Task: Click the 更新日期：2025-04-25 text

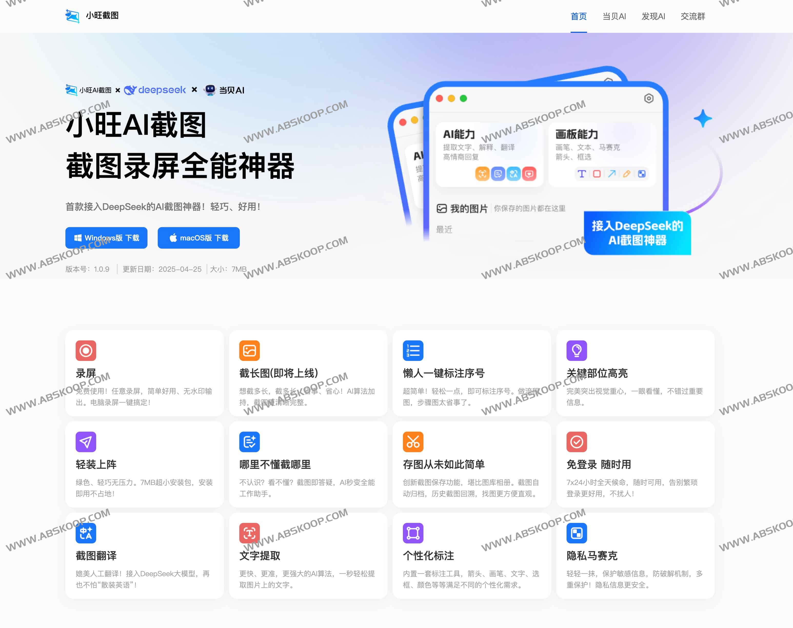Action: coord(162,269)
